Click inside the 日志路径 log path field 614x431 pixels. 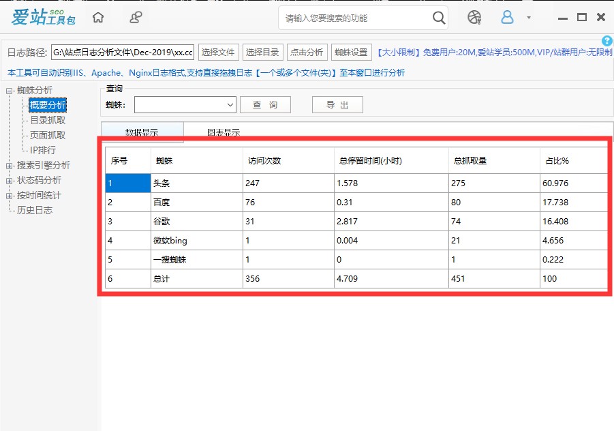click(x=123, y=52)
